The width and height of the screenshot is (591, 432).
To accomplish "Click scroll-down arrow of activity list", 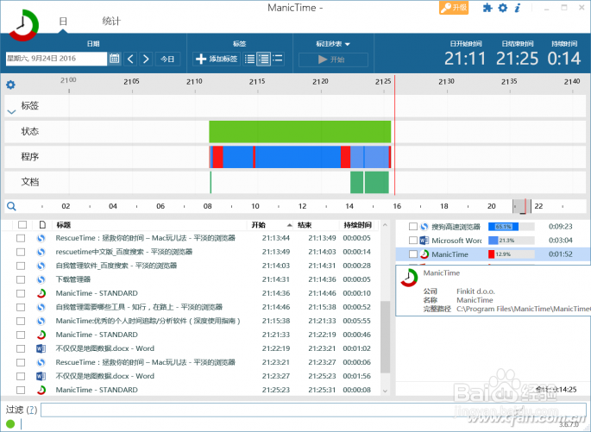I will (x=385, y=391).
